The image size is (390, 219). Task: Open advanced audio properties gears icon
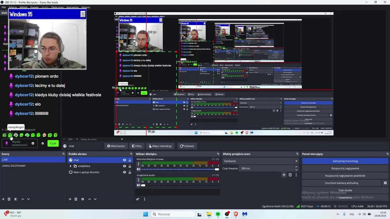pyautogui.click(x=138, y=199)
